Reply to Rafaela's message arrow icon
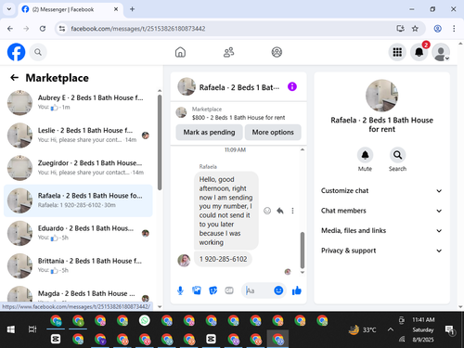 click(280, 211)
